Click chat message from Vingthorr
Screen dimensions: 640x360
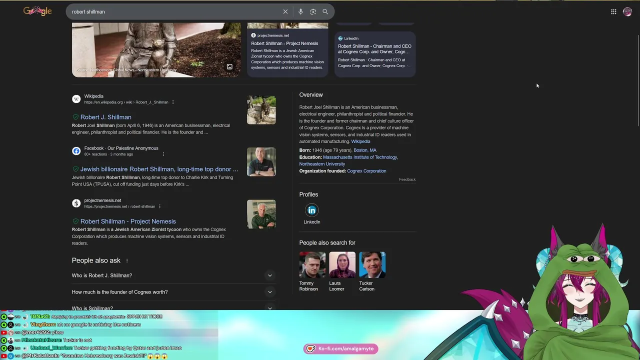coord(85,324)
